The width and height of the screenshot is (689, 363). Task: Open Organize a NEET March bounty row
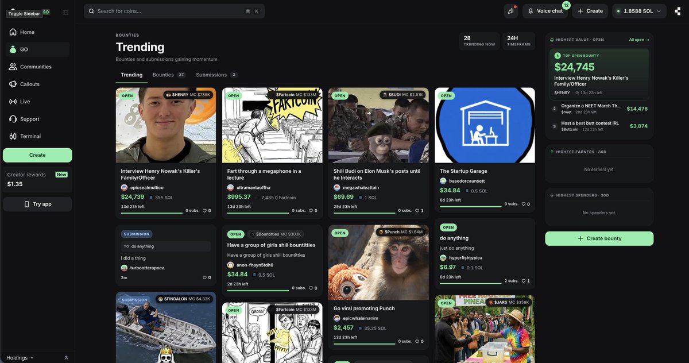click(599, 109)
